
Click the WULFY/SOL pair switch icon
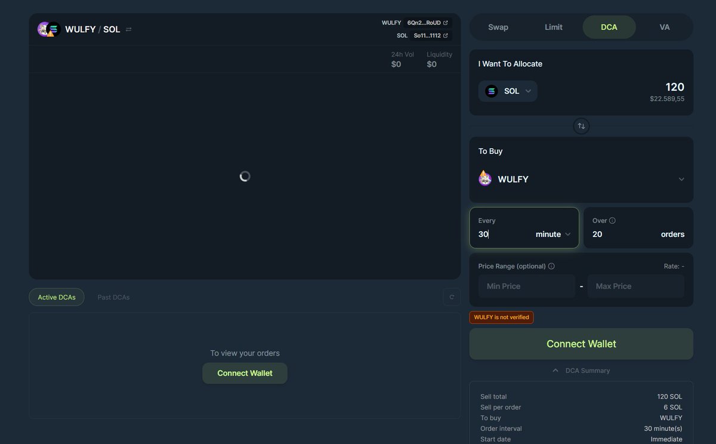(x=128, y=29)
